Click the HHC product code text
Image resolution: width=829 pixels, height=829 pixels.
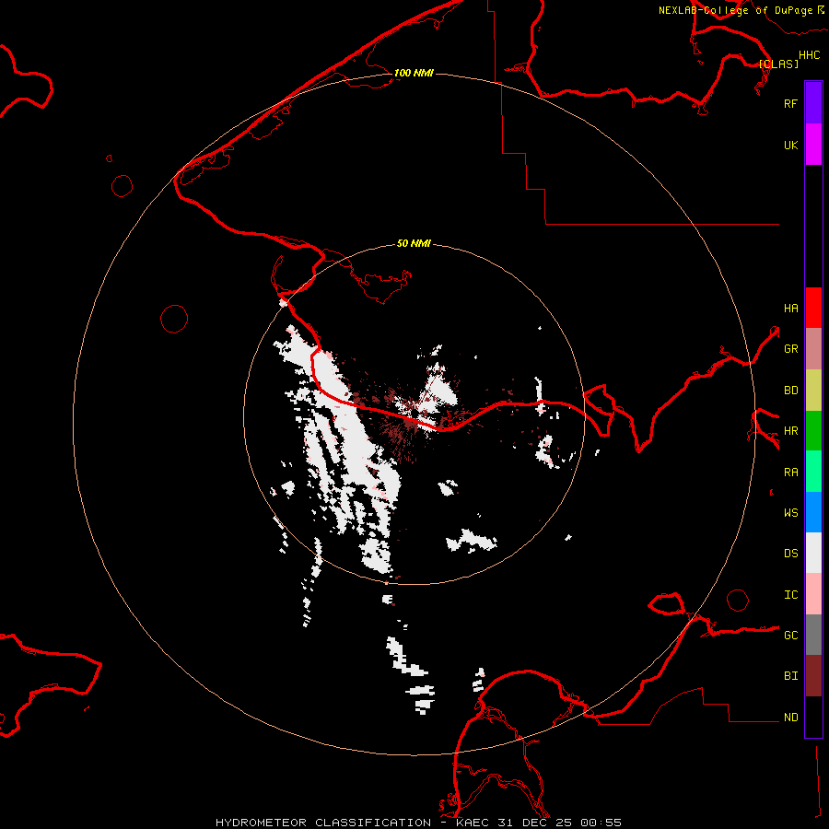pyautogui.click(x=809, y=55)
